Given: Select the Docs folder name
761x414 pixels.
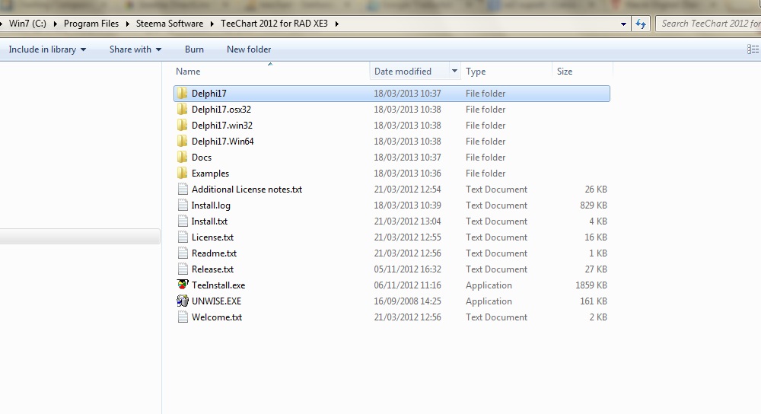Looking at the screenshot, I should click(x=202, y=158).
